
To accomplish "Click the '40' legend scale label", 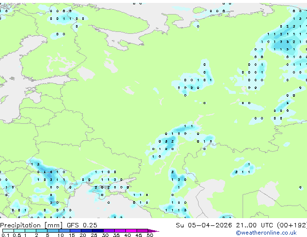I will [127, 235].
